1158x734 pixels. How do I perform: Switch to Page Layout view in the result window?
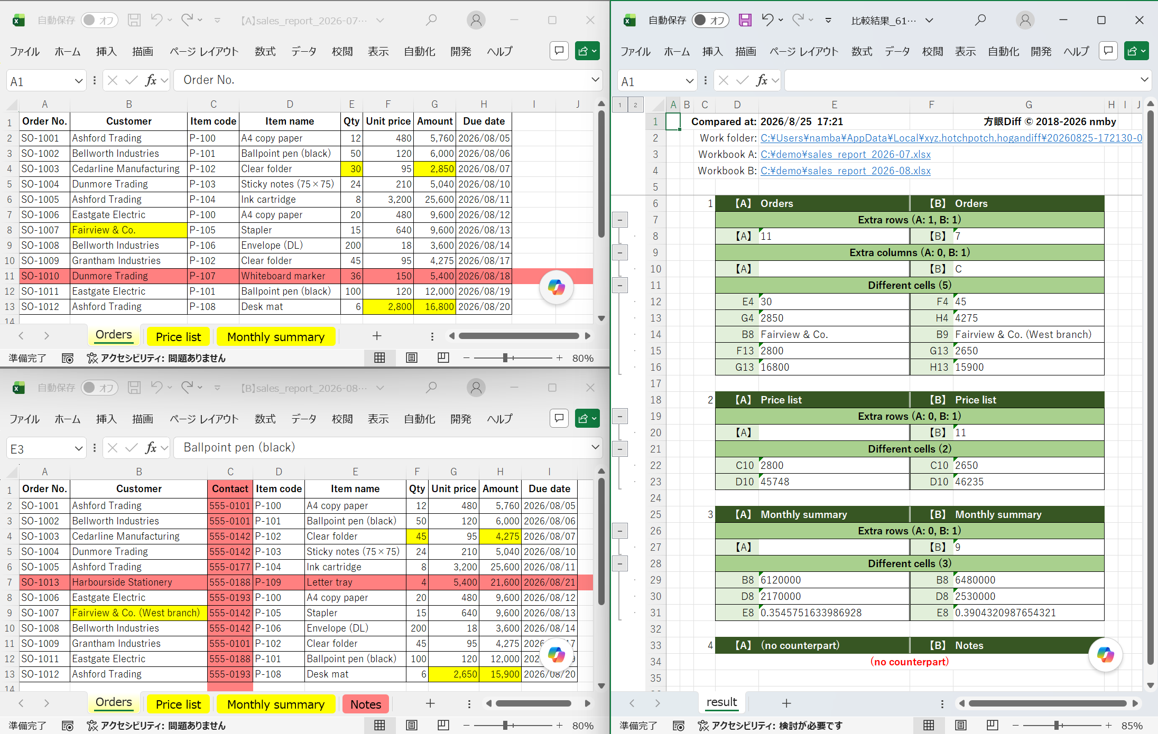click(x=960, y=725)
